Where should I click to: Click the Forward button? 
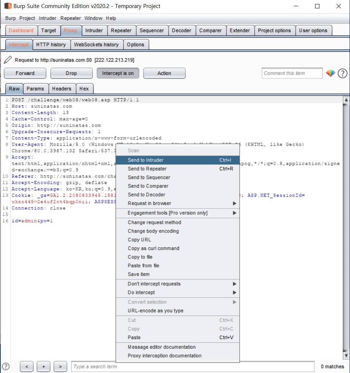25,73
